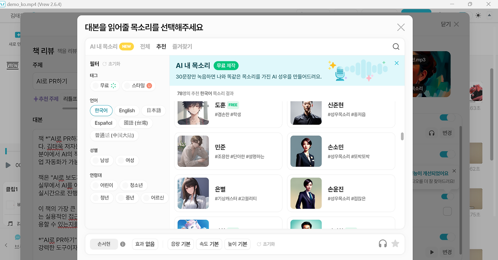Image resolution: width=498 pixels, height=260 pixels.
Task: Select the 추천 tab
Action: point(161,46)
